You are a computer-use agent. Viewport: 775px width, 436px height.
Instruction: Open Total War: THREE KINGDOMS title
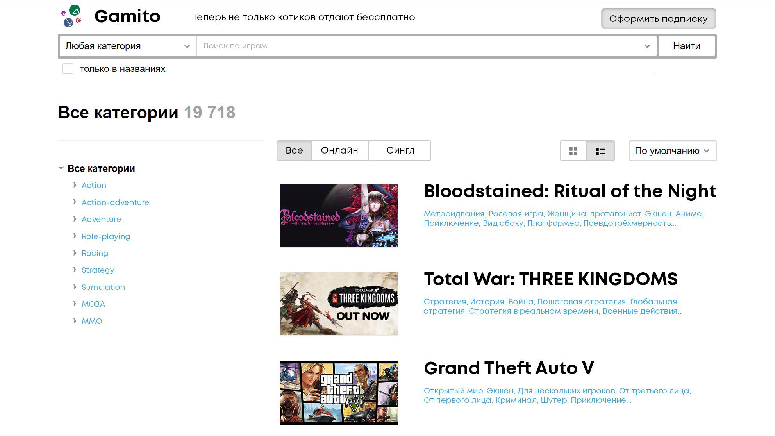(x=551, y=279)
